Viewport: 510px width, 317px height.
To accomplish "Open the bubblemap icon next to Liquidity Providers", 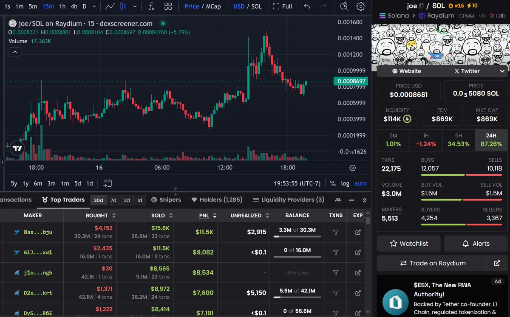I will [x=338, y=200].
